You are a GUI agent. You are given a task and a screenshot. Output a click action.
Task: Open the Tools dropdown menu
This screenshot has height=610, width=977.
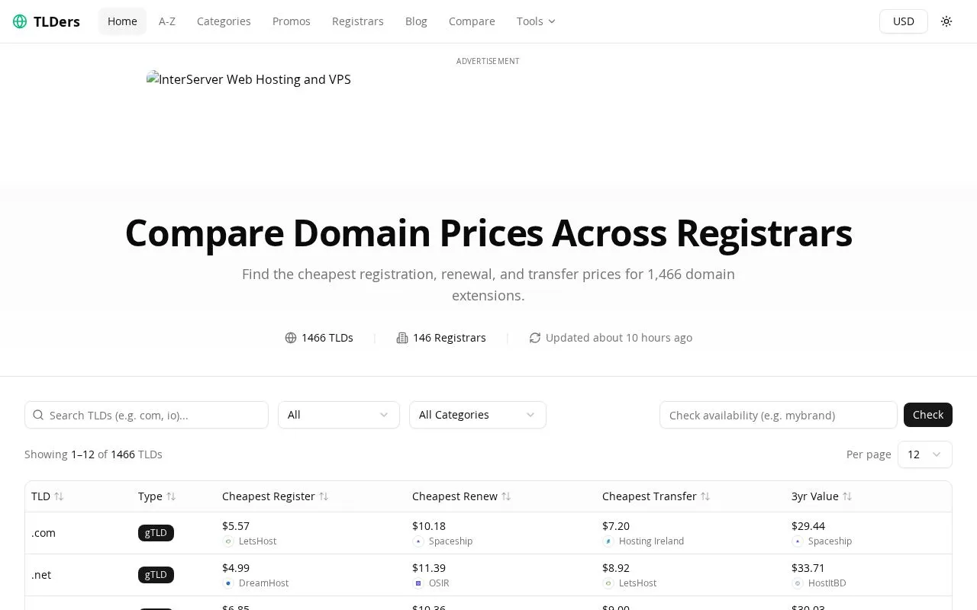(x=536, y=21)
